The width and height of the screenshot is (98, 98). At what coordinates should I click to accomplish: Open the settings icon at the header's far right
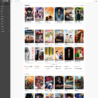(x=97, y=1)
